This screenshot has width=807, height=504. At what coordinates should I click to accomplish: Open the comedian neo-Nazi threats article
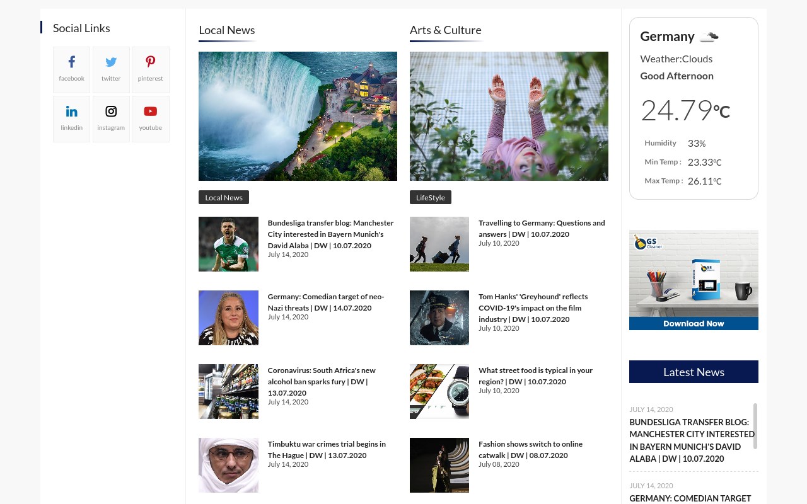click(x=326, y=302)
